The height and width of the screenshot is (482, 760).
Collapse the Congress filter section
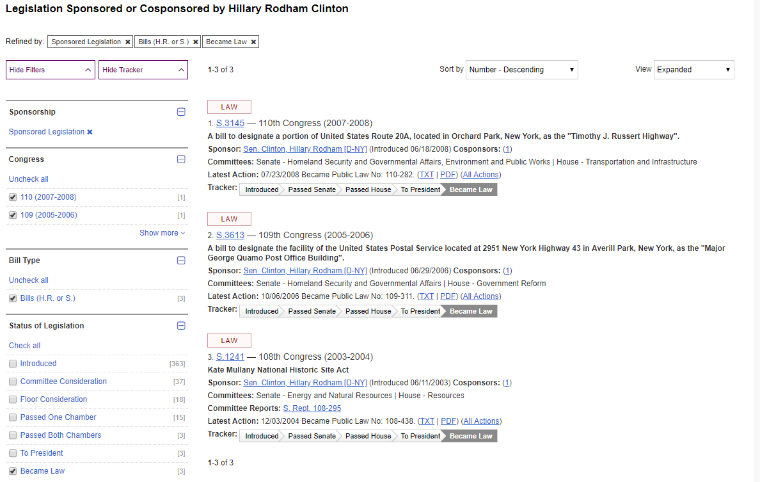181,159
